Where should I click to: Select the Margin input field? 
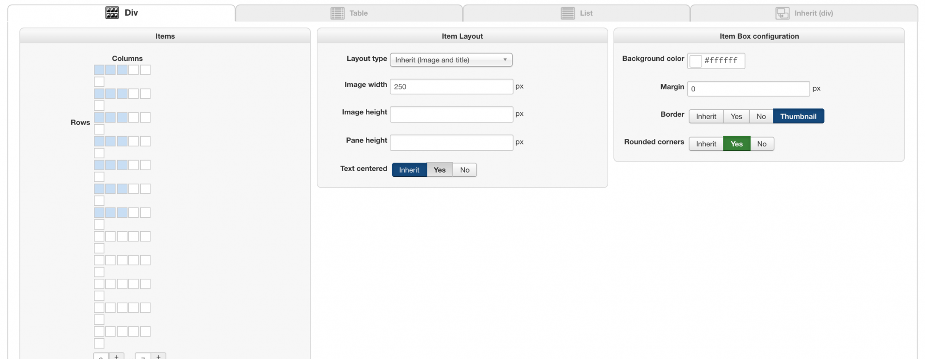point(748,89)
